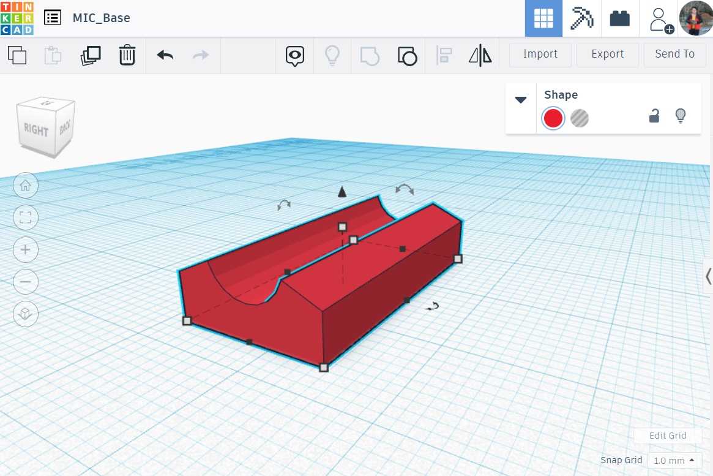Screen dimensions: 713x476
Task: Click the Import button
Action: (x=540, y=55)
